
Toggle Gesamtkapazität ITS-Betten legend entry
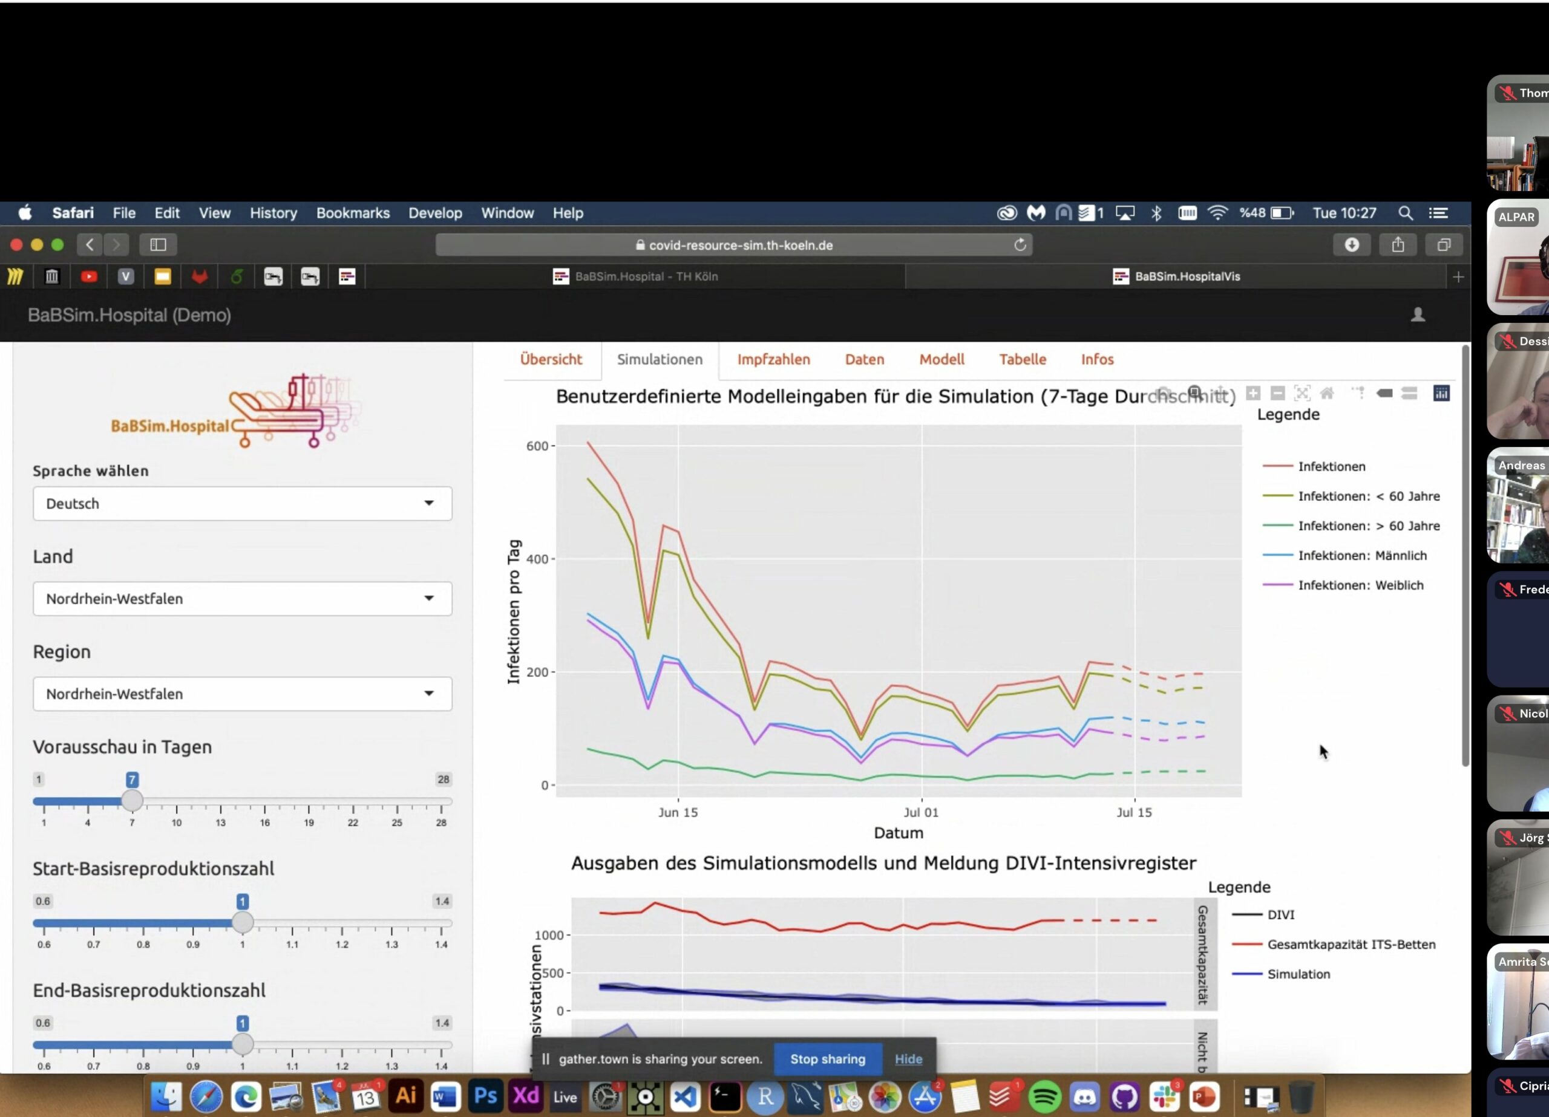pyautogui.click(x=1333, y=944)
